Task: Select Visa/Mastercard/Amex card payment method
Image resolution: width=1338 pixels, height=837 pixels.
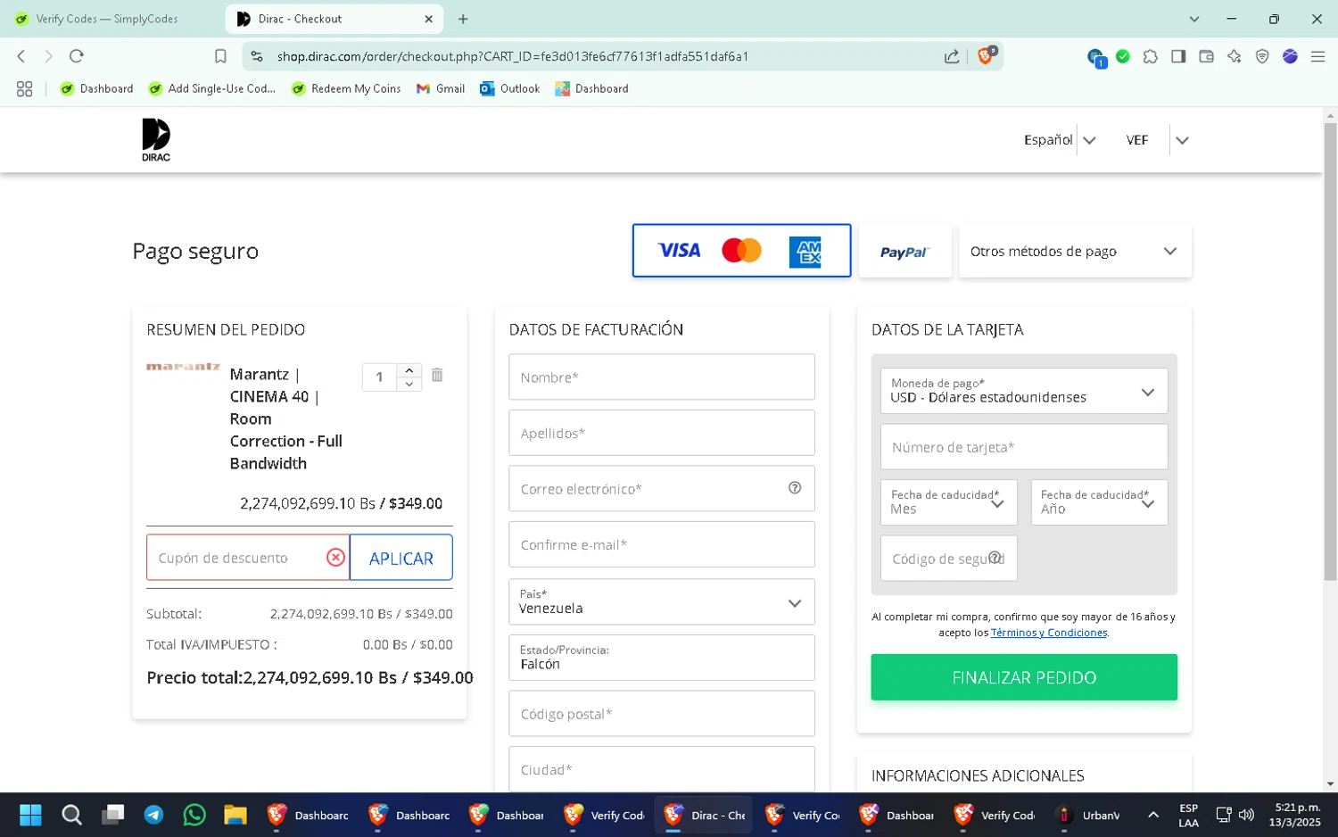Action: pyautogui.click(x=741, y=251)
